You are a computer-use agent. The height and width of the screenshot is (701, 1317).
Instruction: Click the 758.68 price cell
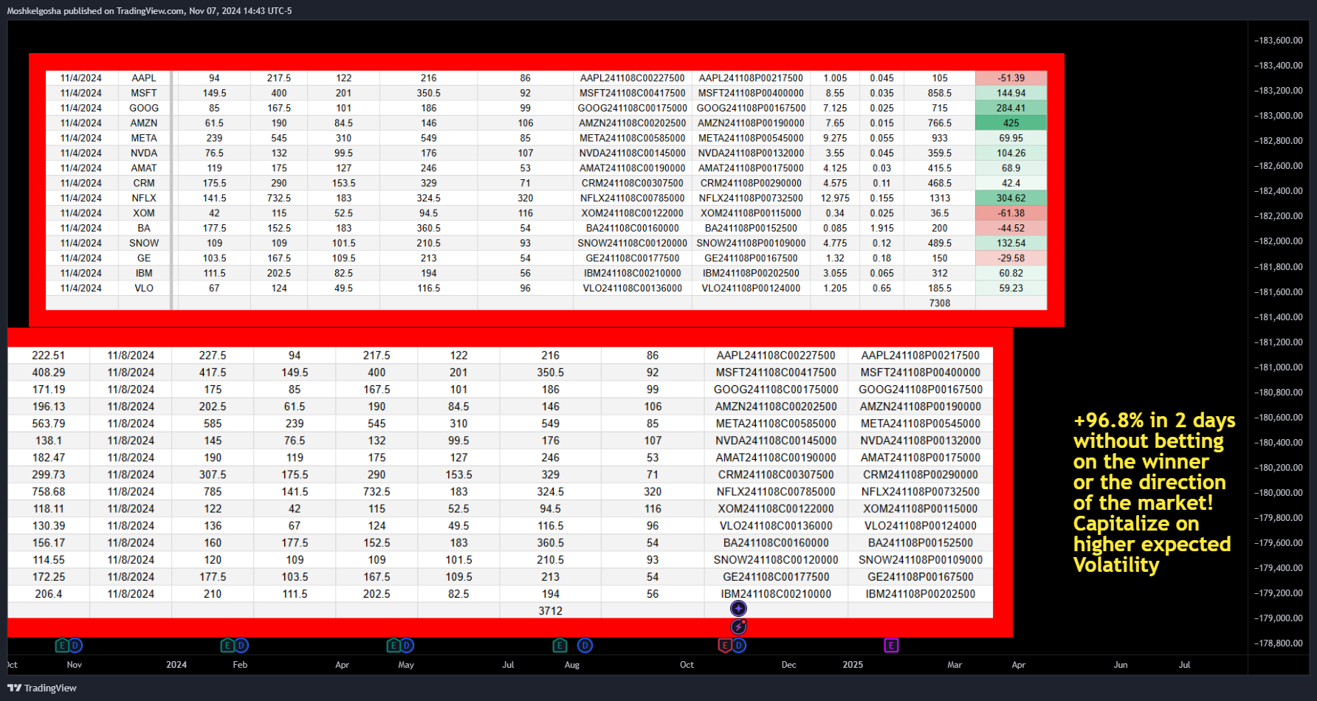(48, 491)
